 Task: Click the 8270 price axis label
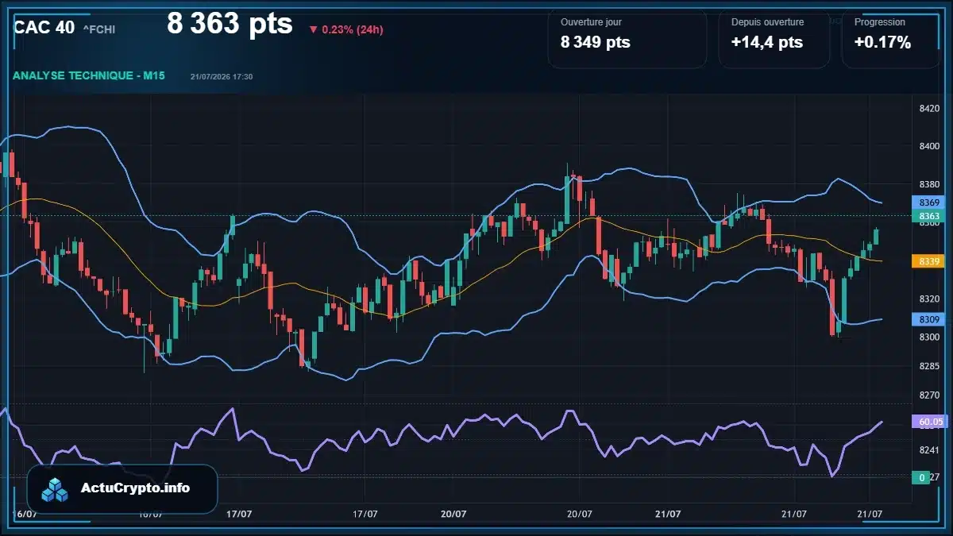click(929, 395)
